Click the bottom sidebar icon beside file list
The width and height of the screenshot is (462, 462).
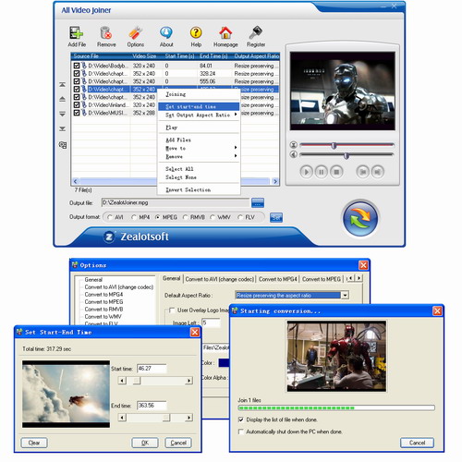63,145
